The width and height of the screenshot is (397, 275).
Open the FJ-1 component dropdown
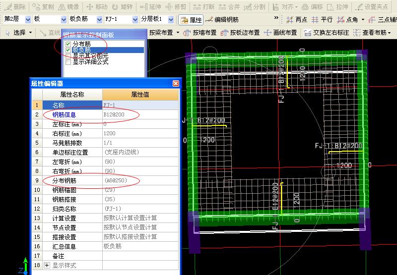click(135, 19)
